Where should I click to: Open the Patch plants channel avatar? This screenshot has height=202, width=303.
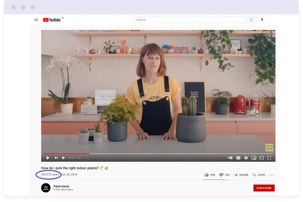tap(46, 188)
